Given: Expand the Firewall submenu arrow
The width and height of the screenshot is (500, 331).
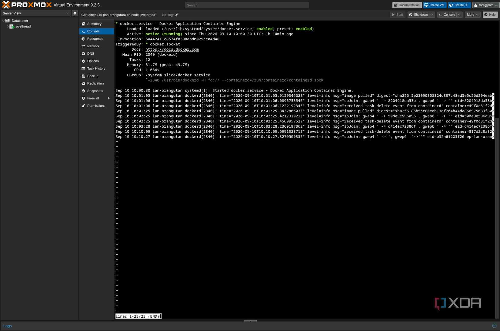Looking at the screenshot, I should pos(109,98).
